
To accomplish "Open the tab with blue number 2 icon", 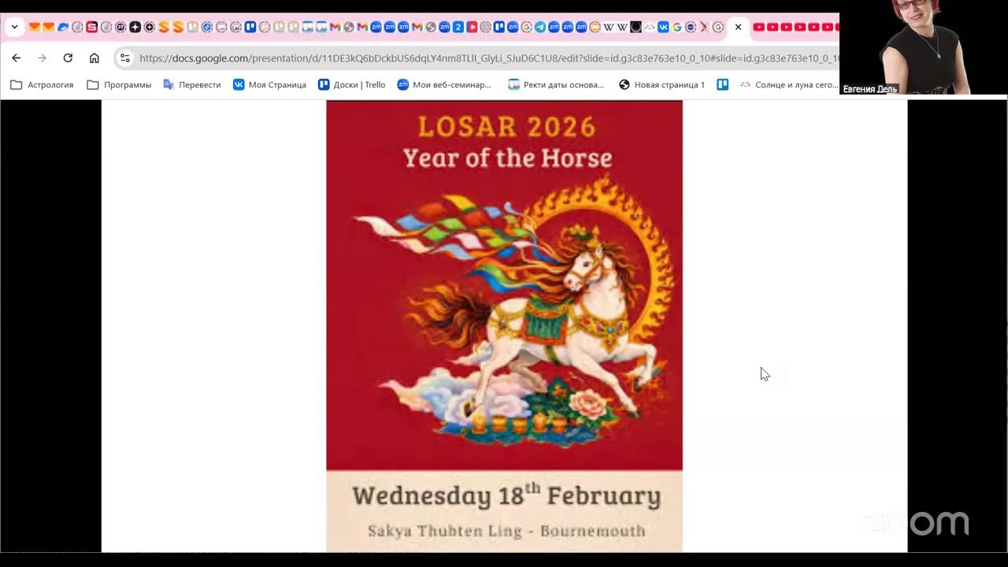I will coord(458,27).
